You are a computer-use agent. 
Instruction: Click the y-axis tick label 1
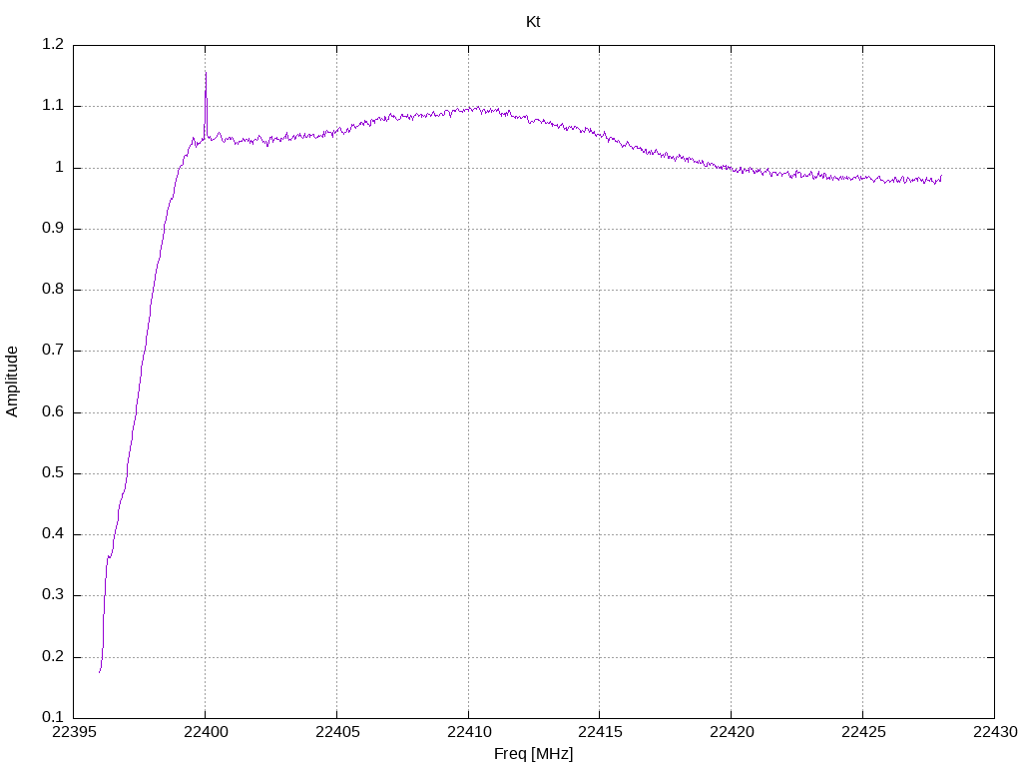click(x=59, y=168)
